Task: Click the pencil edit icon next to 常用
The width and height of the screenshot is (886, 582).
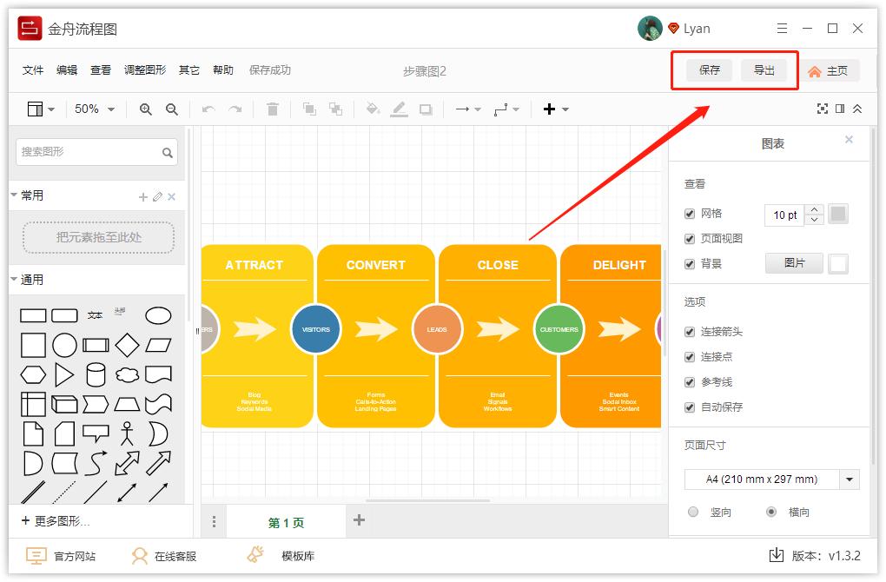Action: (158, 195)
